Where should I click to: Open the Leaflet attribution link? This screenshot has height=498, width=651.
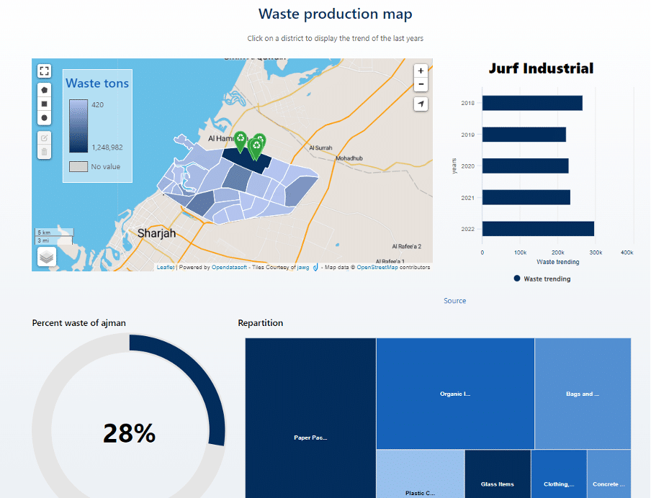point(165,268)
